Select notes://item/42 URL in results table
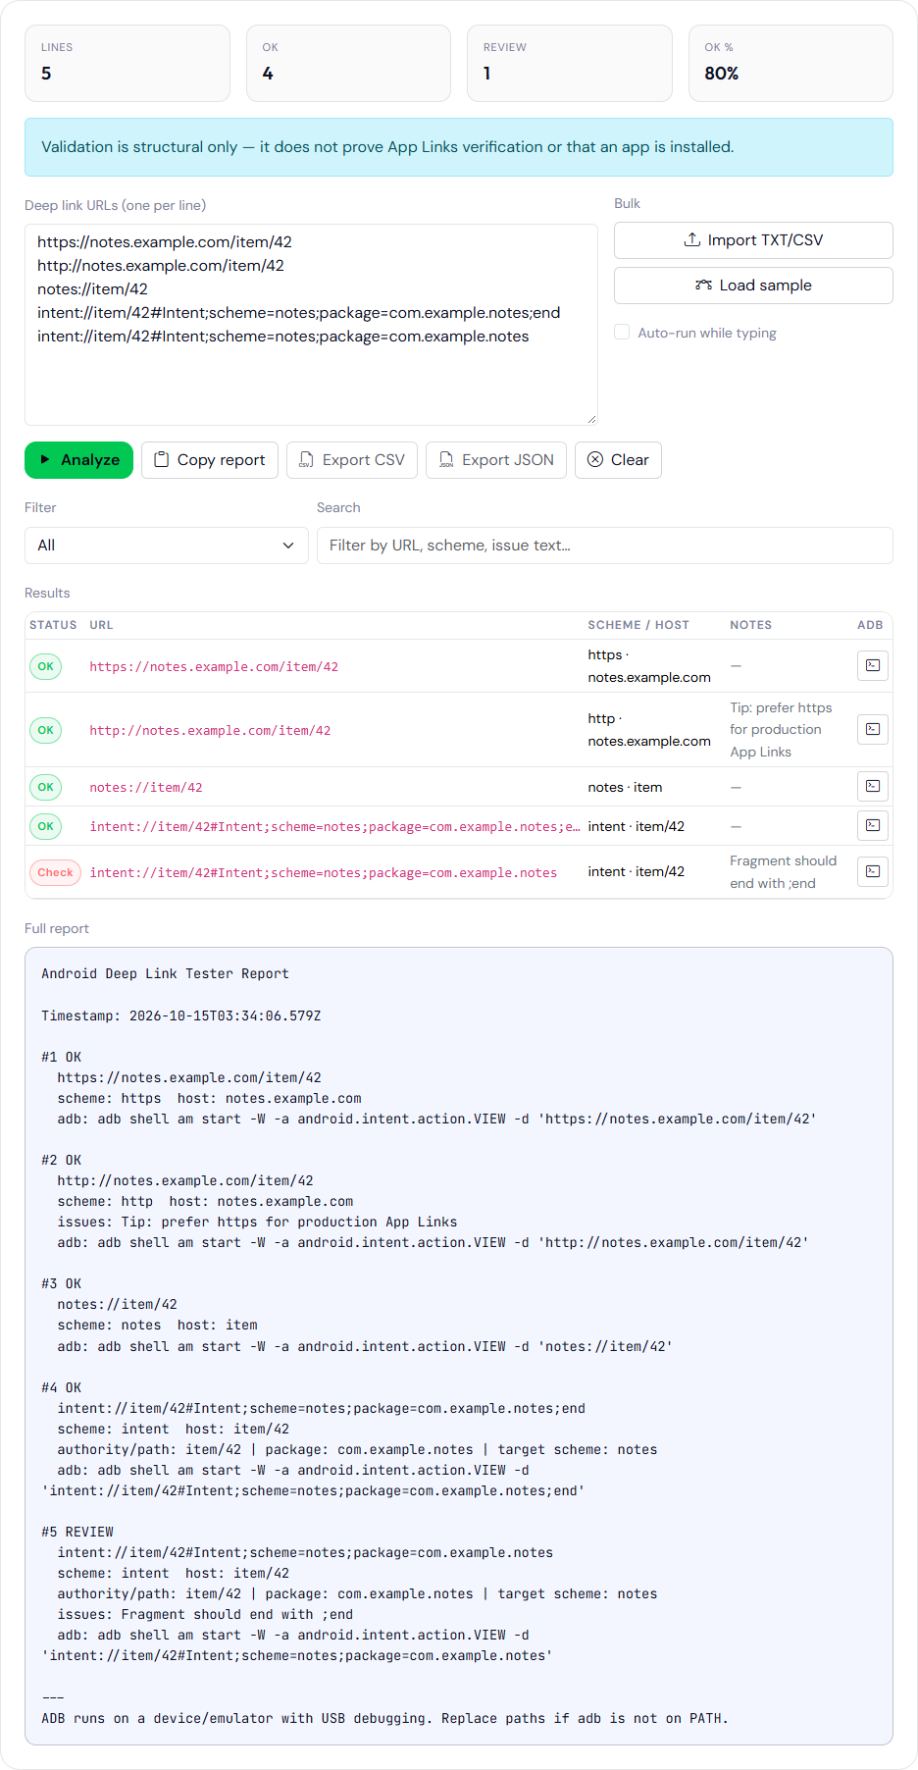This screenshot has height=1770, width=918. 146,788
